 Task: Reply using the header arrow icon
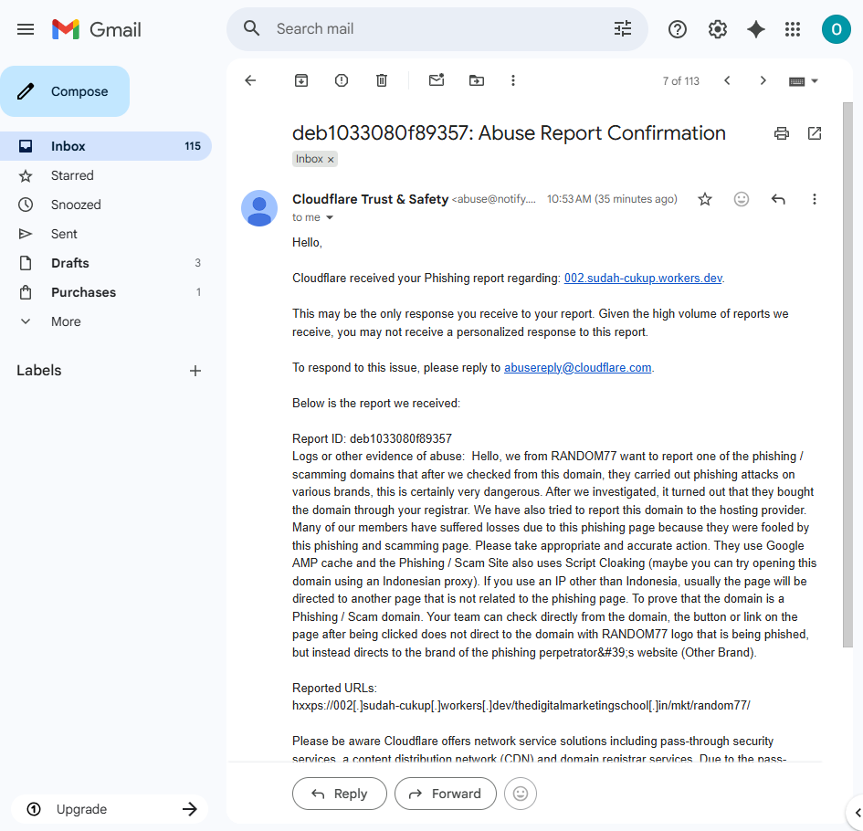[778, 199]
